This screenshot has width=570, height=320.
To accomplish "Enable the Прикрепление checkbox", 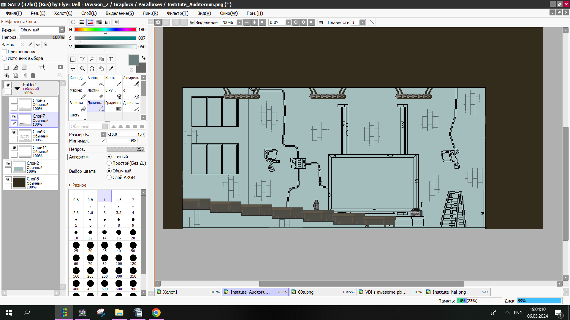I will pos(4,52).
